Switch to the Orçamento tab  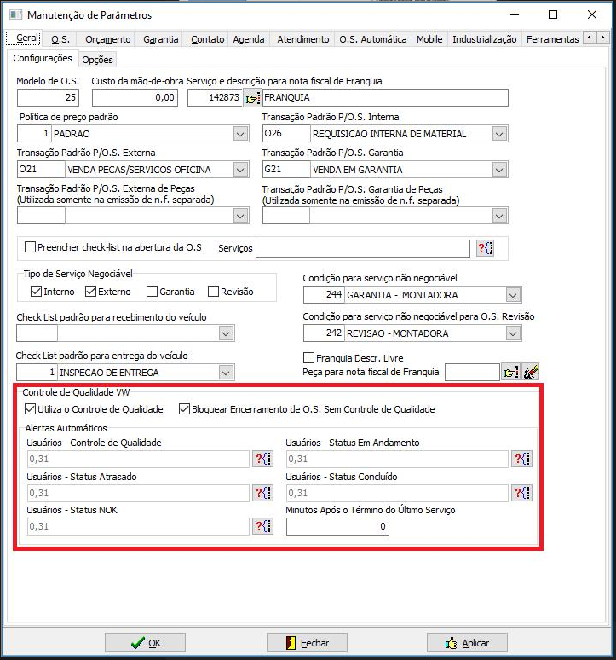(107, 39)
